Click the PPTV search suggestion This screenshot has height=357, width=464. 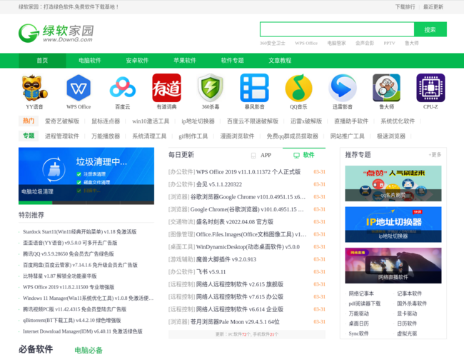coord(390,44)
